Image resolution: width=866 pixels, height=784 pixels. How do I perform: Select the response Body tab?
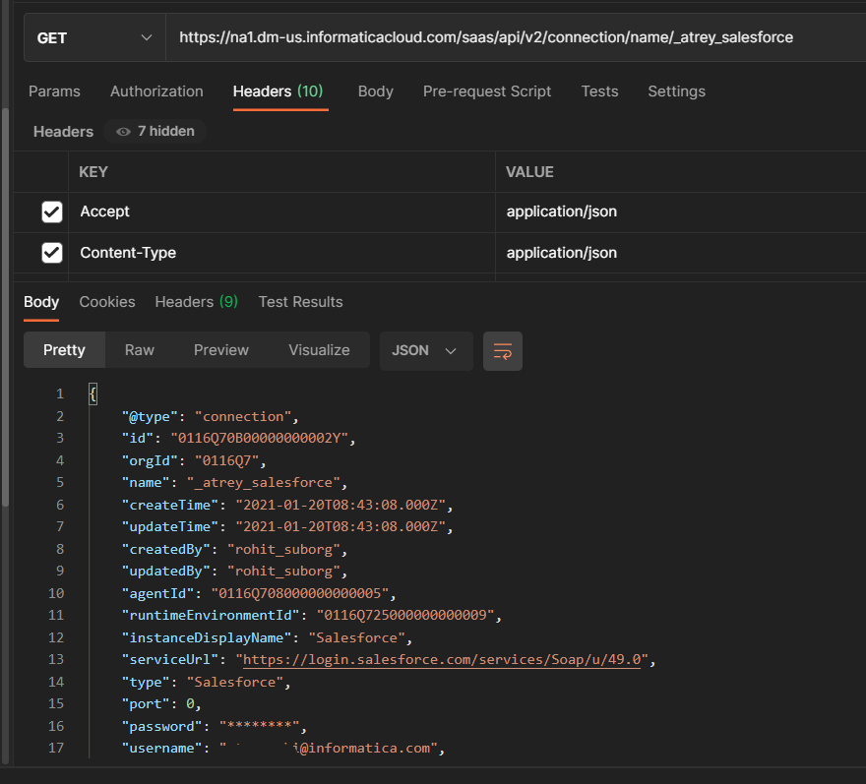tap(41, 302)
